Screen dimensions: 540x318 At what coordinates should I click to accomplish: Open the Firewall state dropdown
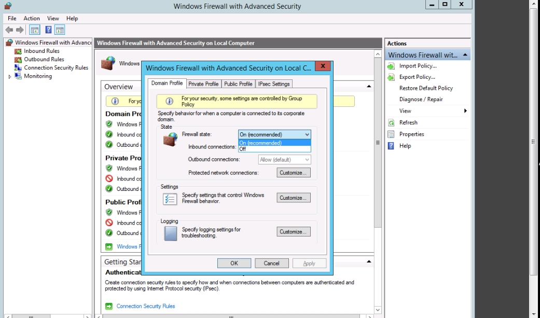point(274,134)
